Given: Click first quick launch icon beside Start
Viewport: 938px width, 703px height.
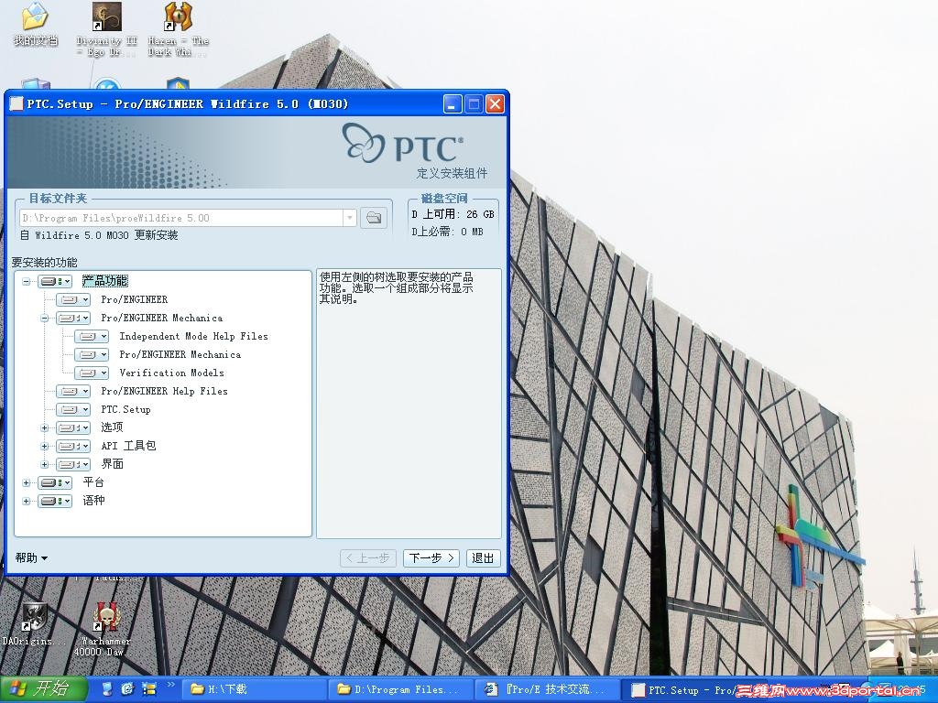Looking at the screenshot, I should click(x=107, y=689).
